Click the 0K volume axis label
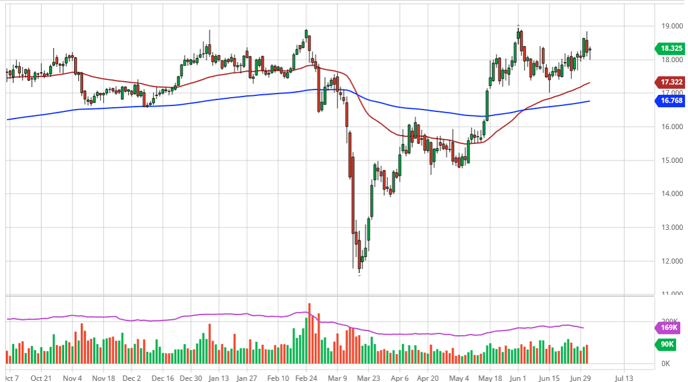The image size is (688, 382). (x=668, y=363)
